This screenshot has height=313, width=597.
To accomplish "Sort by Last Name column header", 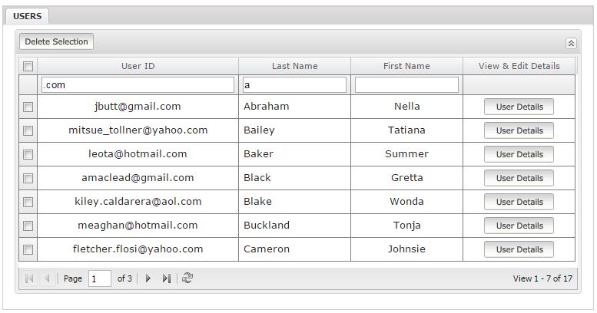I will [295, 66].
